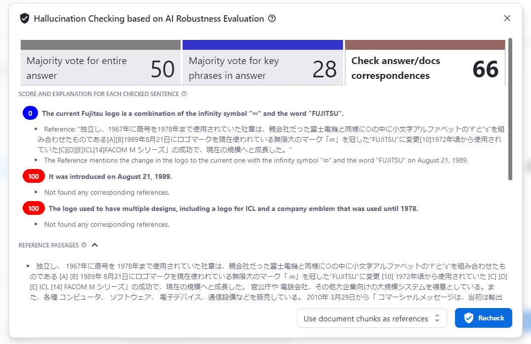Screen dimensions: 531x344
Task: Open the Use document chunks as references dropdown
Action: 372,318
